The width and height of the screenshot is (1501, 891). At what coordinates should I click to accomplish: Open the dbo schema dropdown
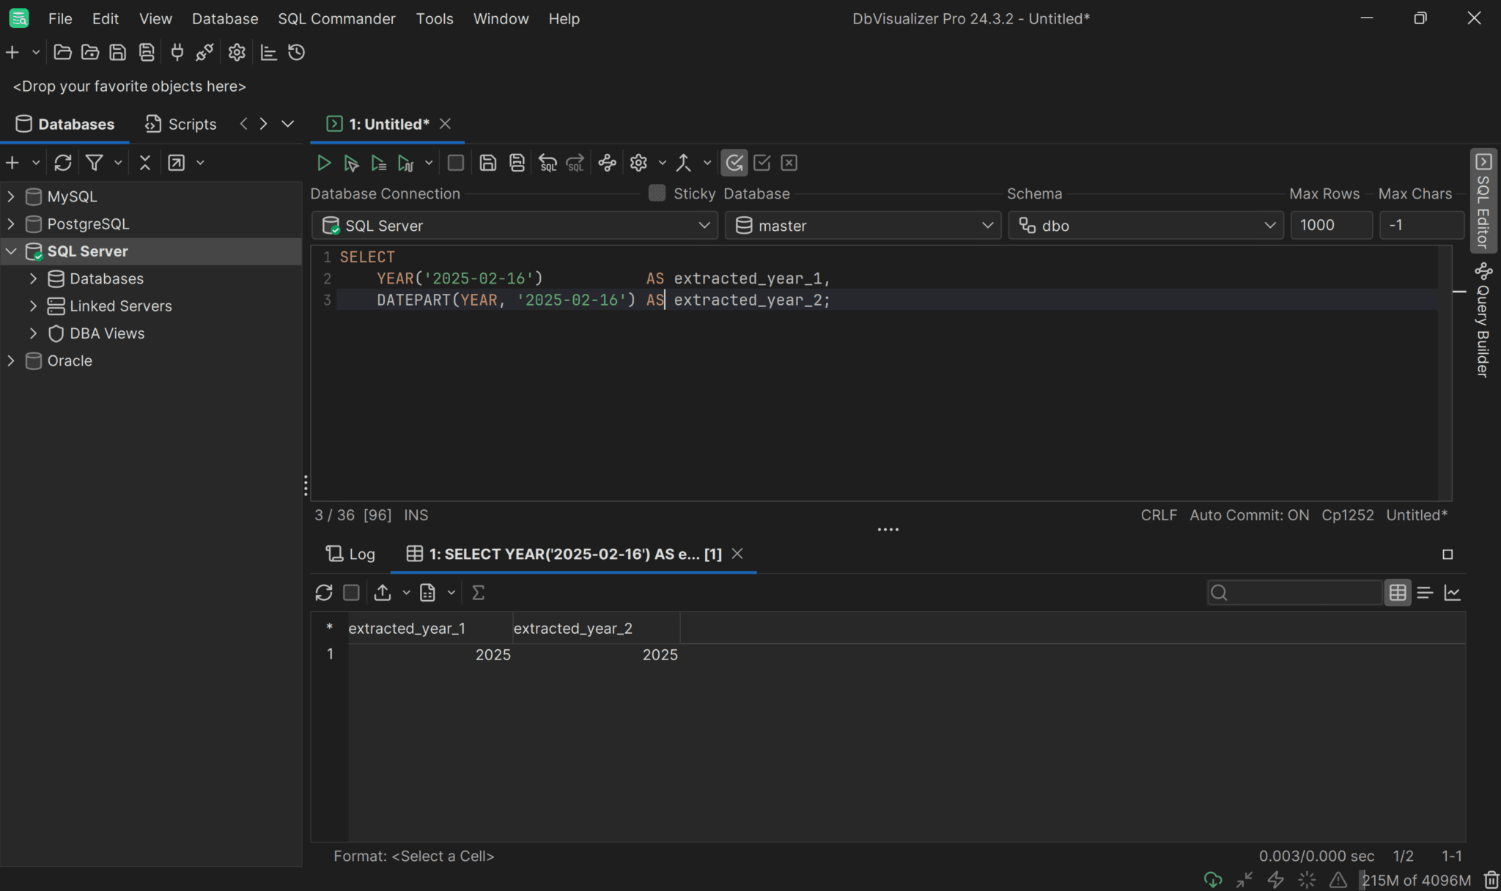pyautogui.click(x=1269, y=226)
